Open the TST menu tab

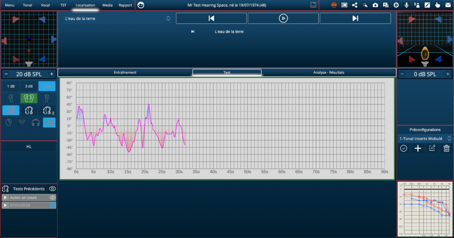[x=63, y=5]
